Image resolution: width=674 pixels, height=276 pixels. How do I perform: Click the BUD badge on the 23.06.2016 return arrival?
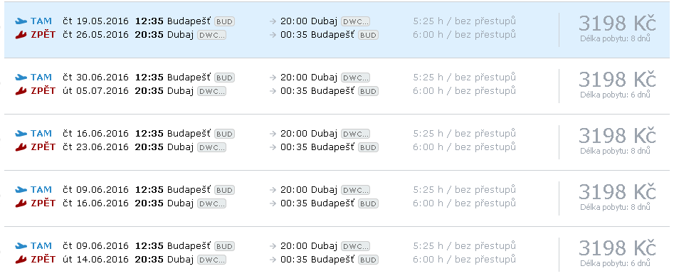pos(368,147)
